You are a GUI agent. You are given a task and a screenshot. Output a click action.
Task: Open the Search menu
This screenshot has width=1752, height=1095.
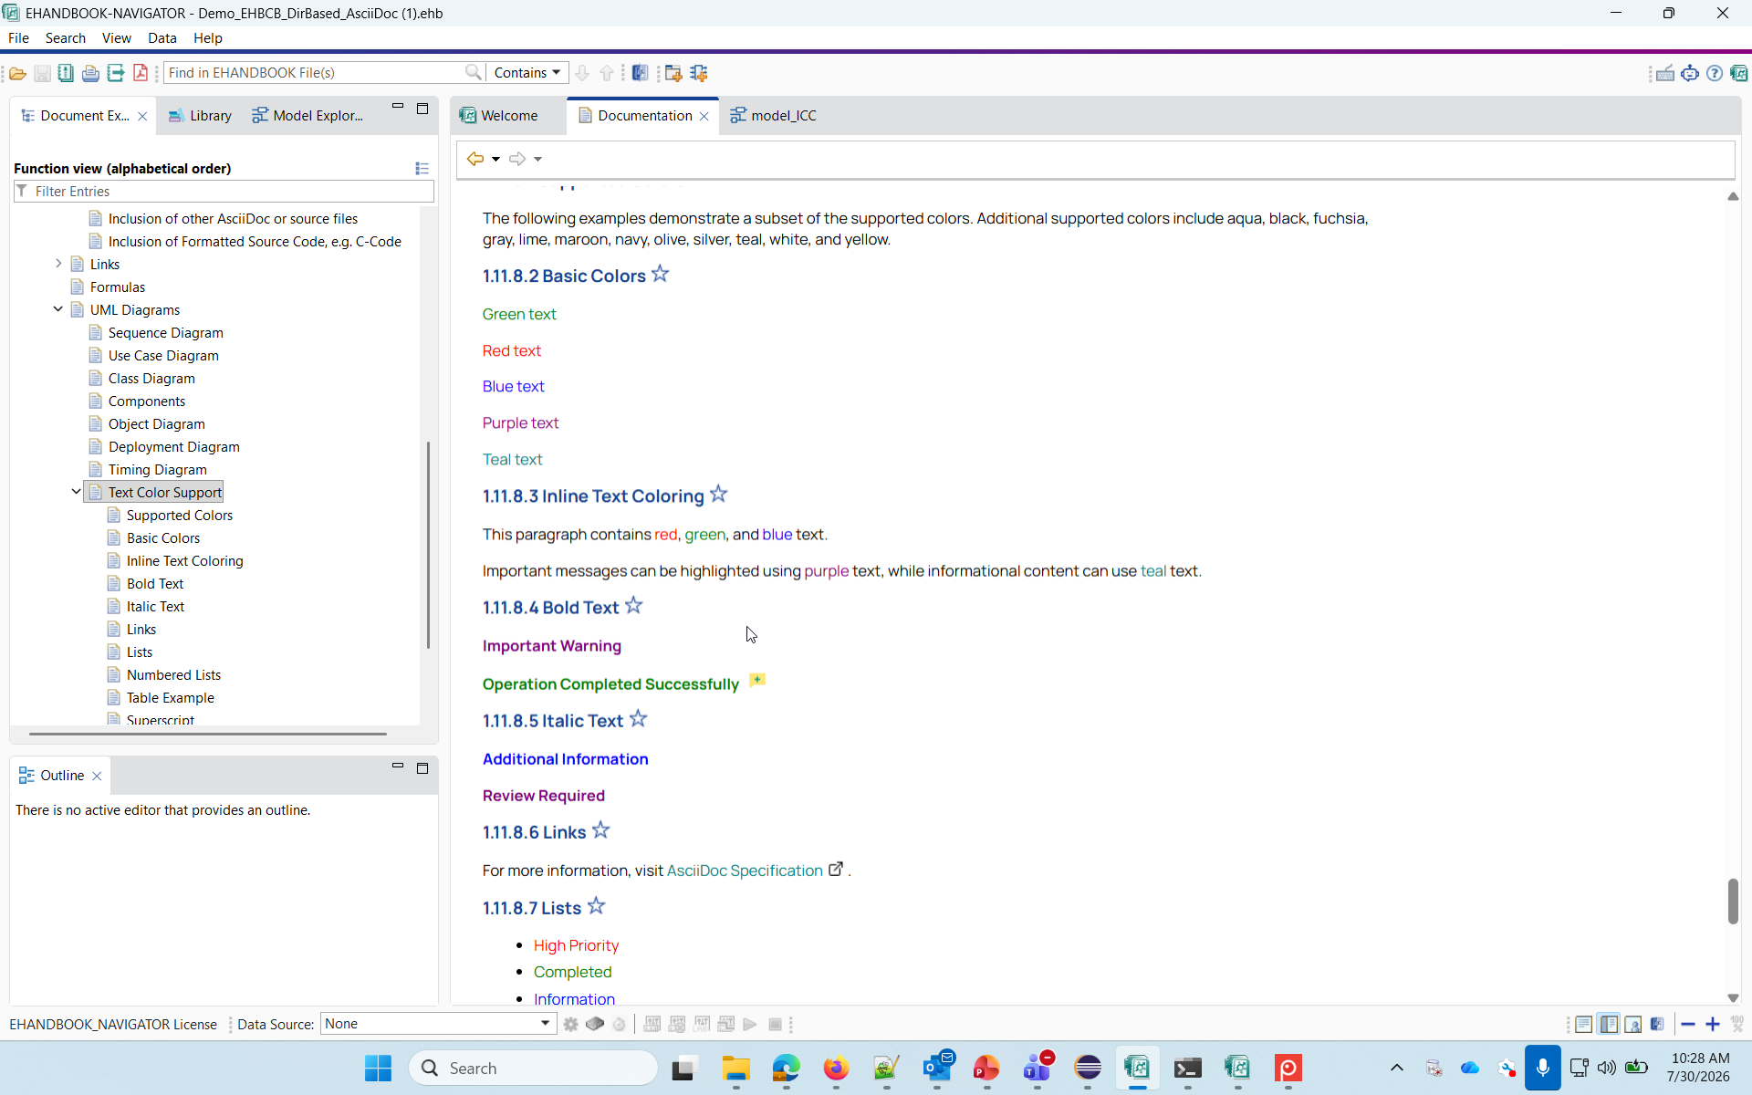[66, 38]
